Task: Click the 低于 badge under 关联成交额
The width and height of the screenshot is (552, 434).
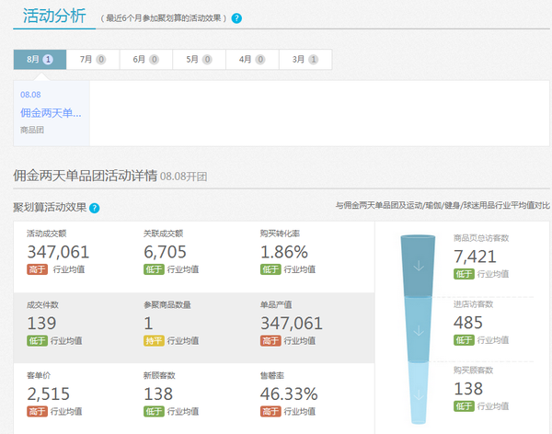Action: [x=155, y=269]
